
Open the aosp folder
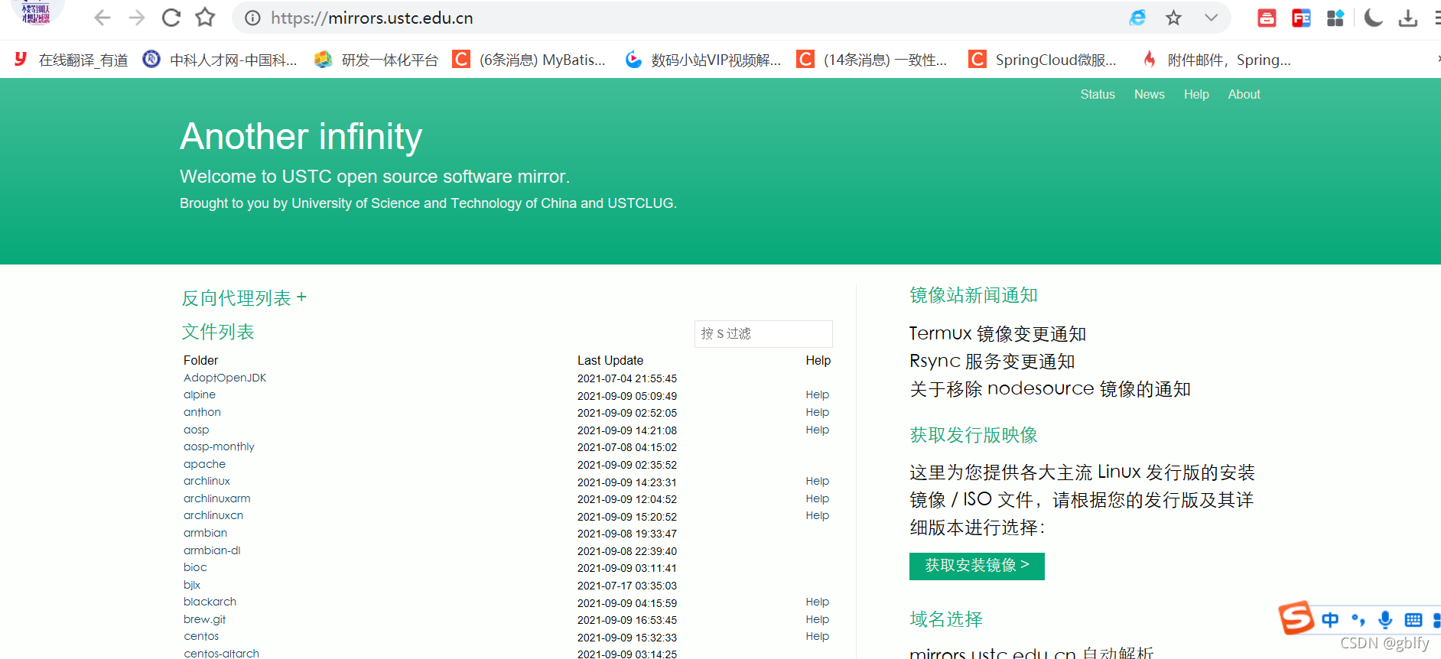(x=196, y=430)
